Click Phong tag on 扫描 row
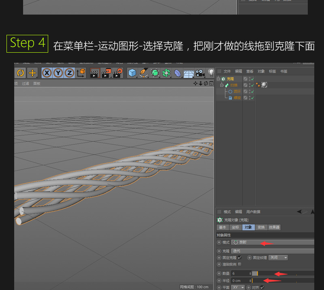The height and width of the screenshot is (290, 324). [258, 85]
